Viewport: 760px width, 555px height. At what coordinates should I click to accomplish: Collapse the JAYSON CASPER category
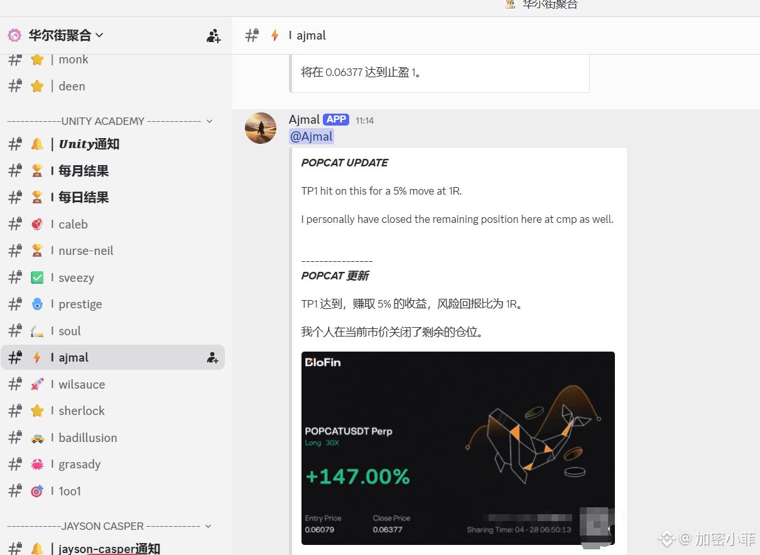[209, 526]
